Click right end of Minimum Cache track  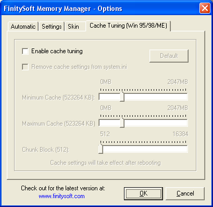click(185, 97)
